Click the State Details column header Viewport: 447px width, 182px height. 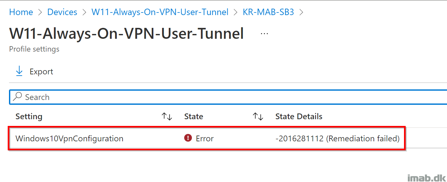tap(299, 116)
